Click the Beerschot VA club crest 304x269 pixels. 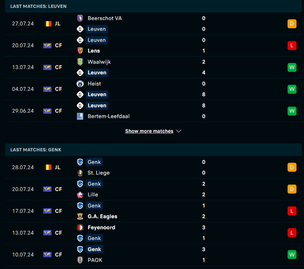pos(80,18)
